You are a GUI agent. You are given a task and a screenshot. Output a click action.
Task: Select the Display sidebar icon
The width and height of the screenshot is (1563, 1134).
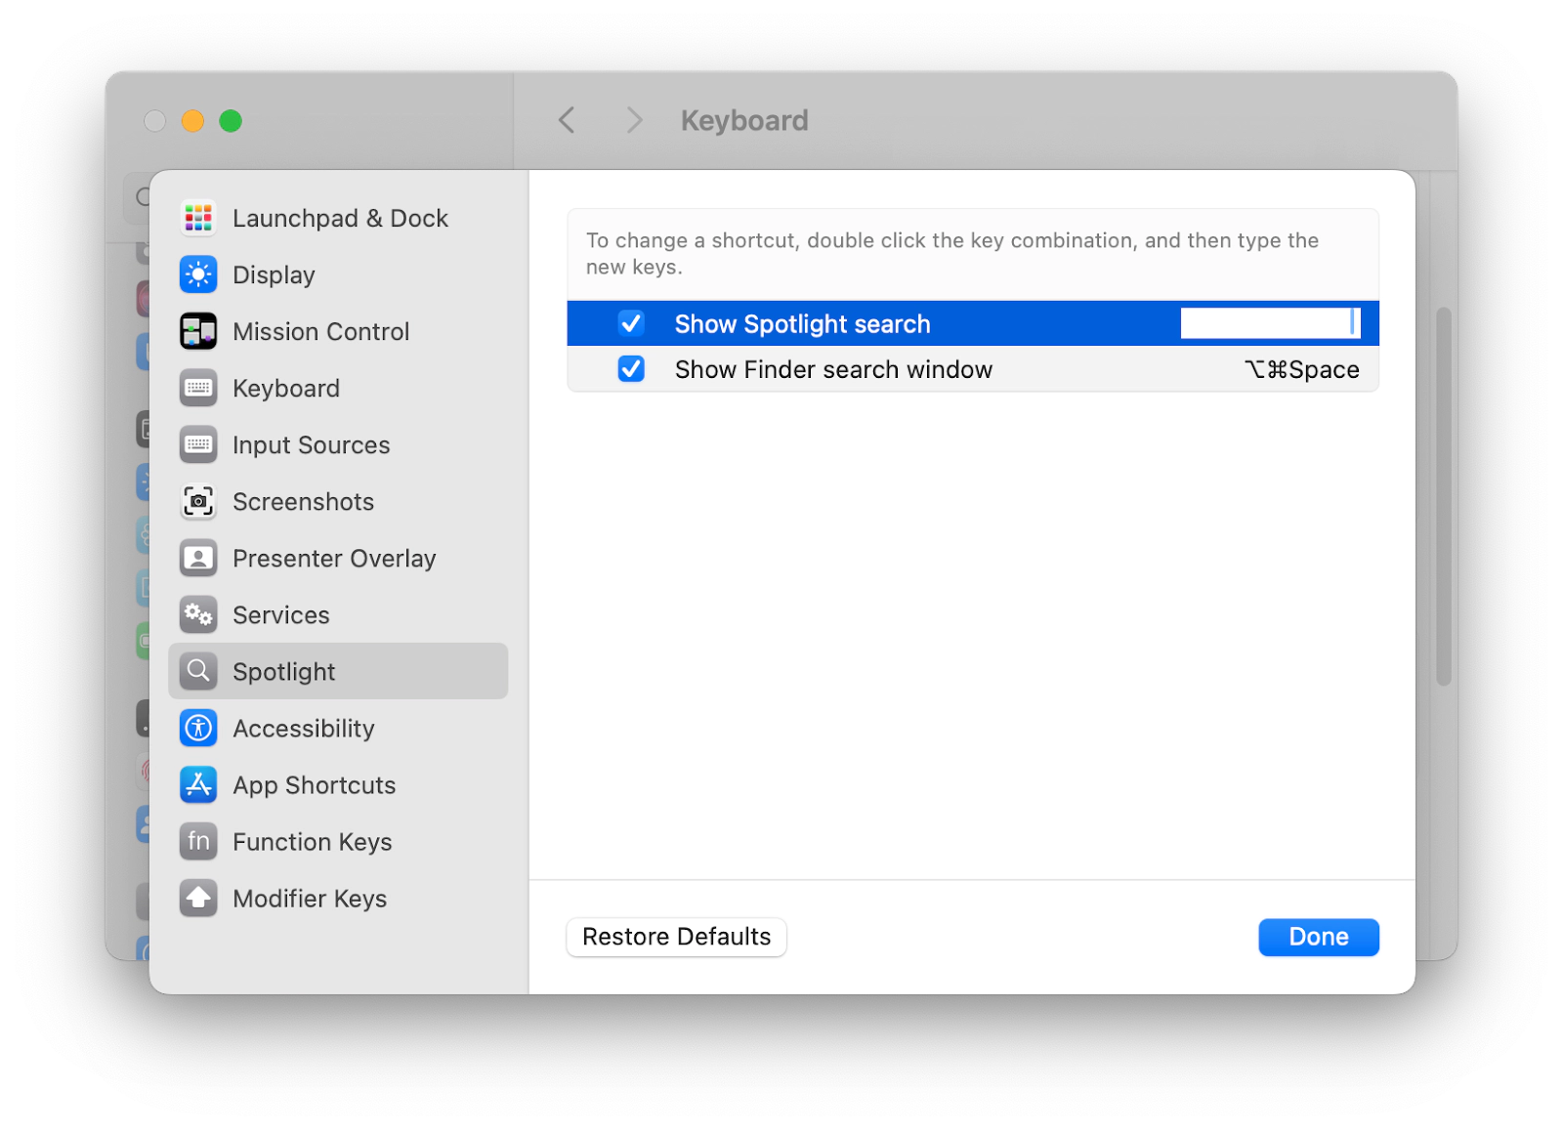coord(197,274)
